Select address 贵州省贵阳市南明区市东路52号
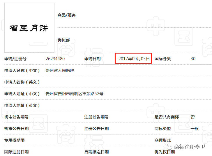The width and height of the screenshot is (212, 156). (75, 94)
